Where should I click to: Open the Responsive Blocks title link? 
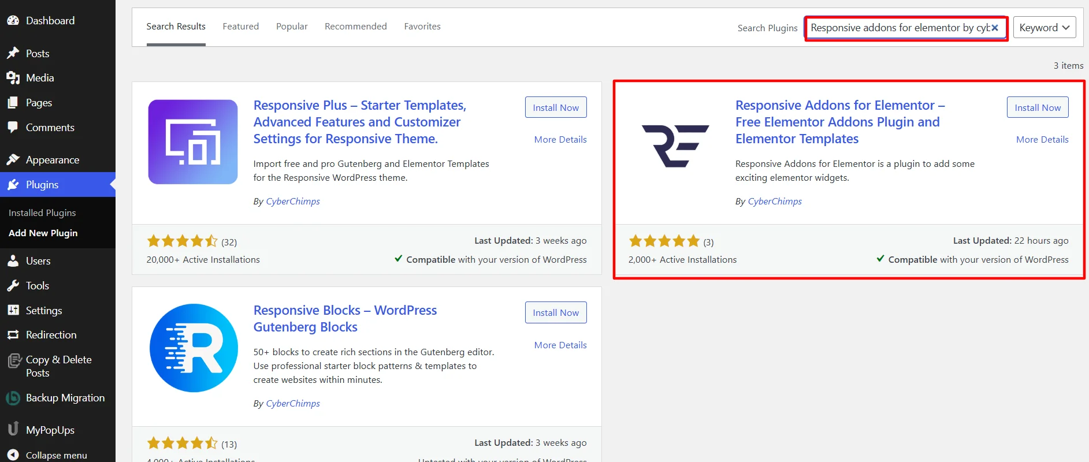(345, 318)
